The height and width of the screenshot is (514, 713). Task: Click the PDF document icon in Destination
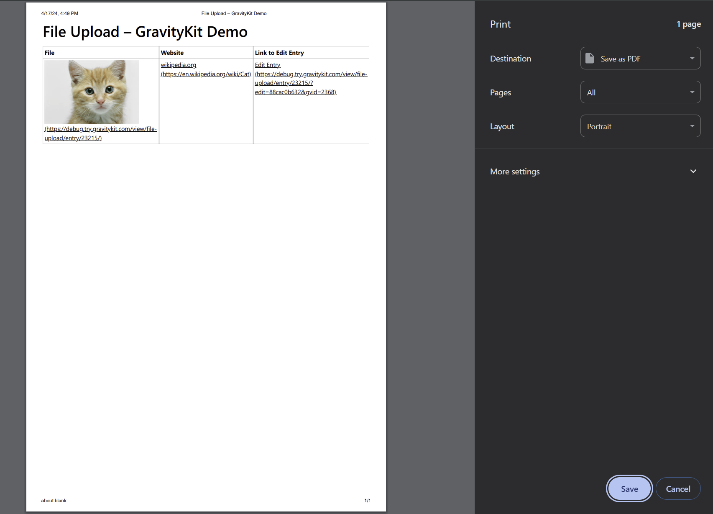coord(590,59)
